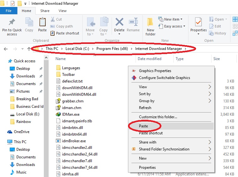Select the IDMan.exe application file
The width and height of the screenshot is (238, 177).
click(x=68, y=114)
